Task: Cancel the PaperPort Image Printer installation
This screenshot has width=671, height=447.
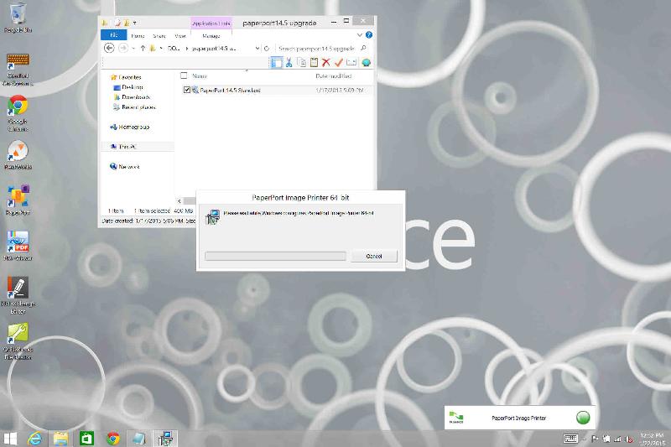Action: pos(374,256)
